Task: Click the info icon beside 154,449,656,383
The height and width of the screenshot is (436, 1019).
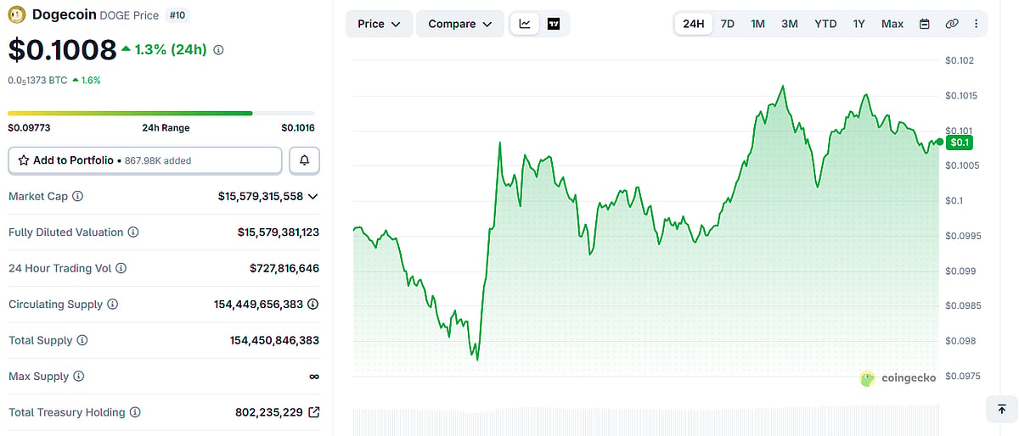Action: [x=313, y=305]
